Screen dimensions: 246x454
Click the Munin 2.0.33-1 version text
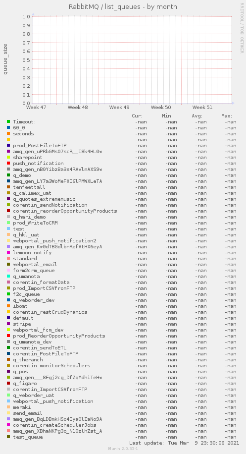123,449
